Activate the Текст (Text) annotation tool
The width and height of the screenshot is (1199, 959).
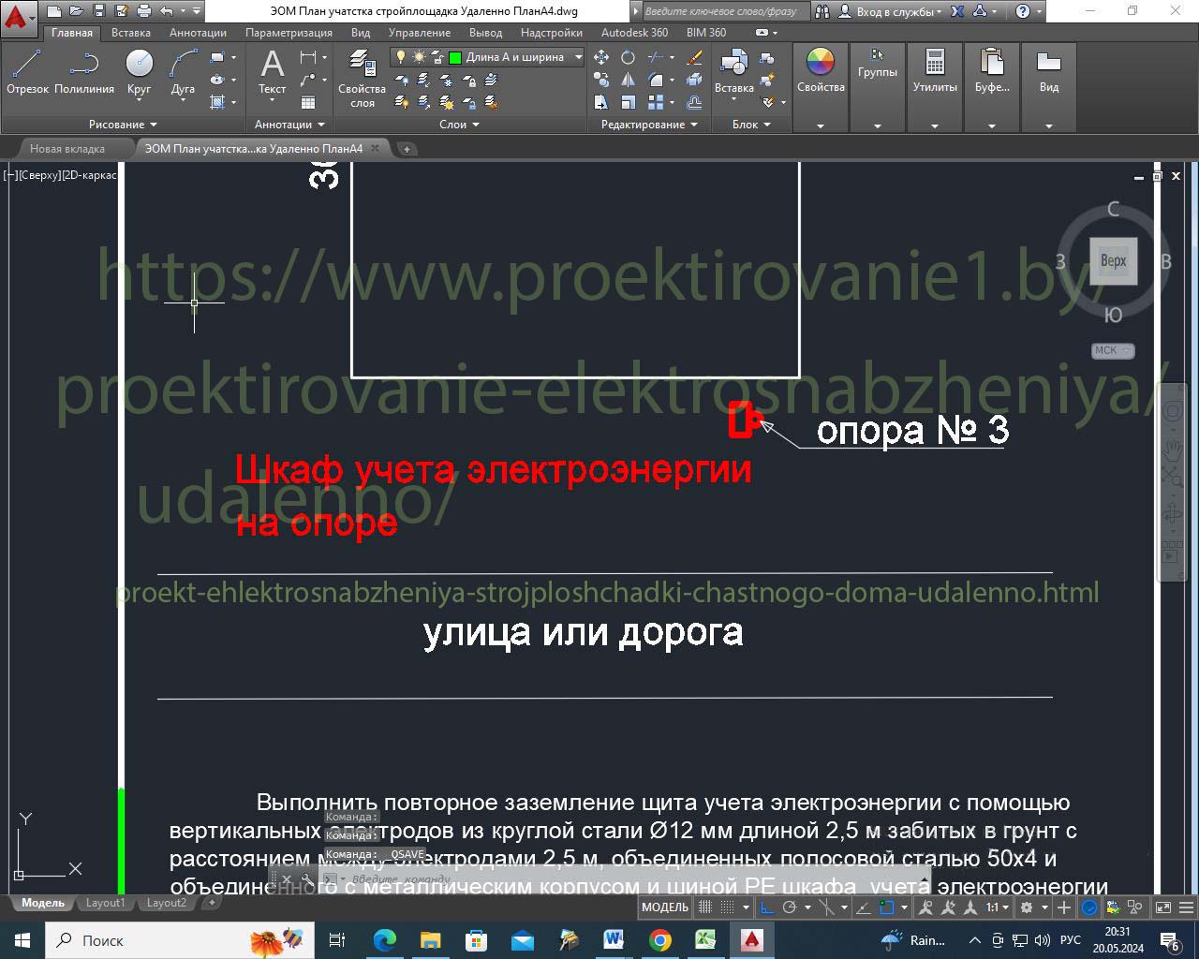pyautogui.click(x=272, y=71)
